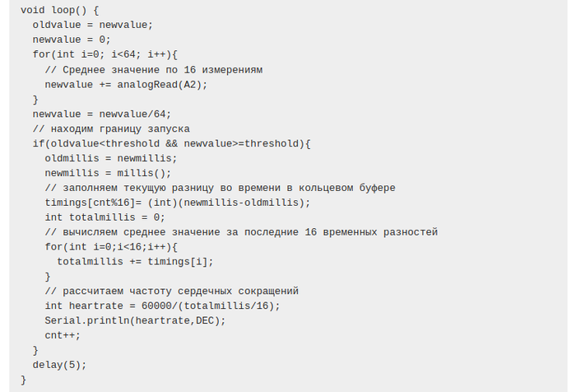Click comment 'находим границу запуска'
This screenshot has width=576, height=392.
point(118,128)
